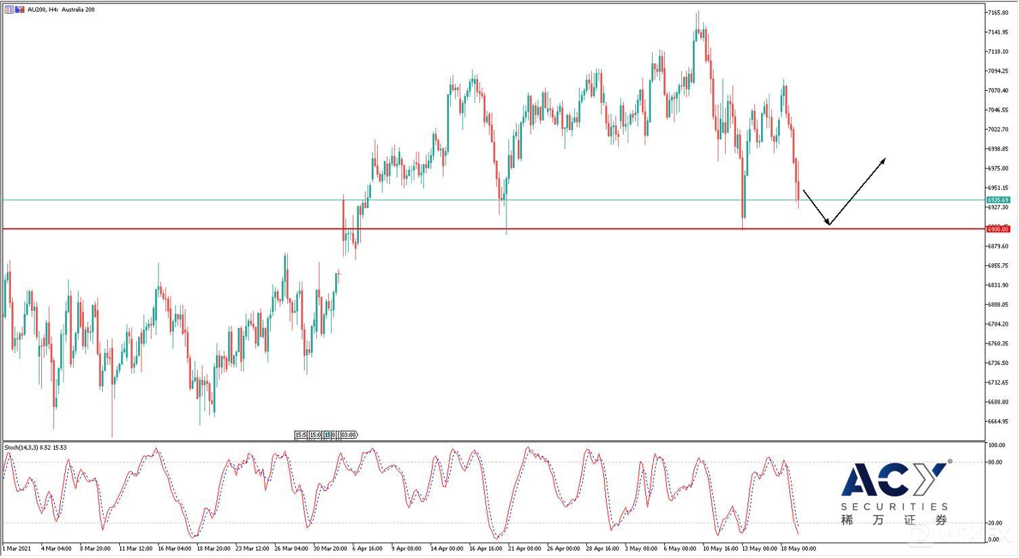Select the 15:5 event marker

pyautogui.click(x=301, y=435)
